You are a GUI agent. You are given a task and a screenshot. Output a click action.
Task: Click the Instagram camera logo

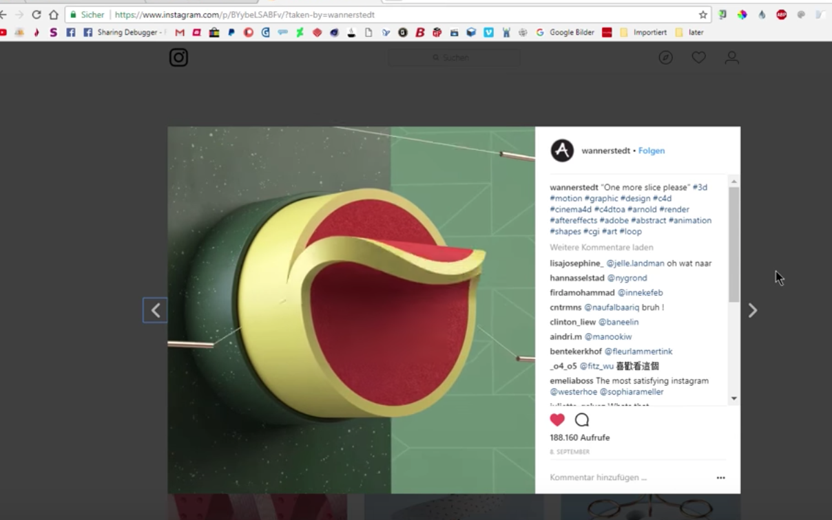[x=178, y=58]
